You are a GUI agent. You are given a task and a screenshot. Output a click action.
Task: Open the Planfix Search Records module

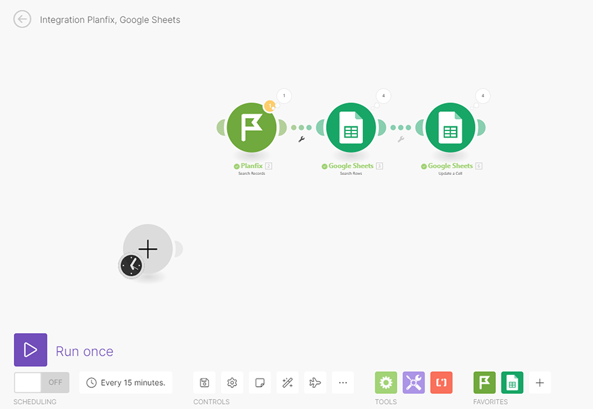251,127
